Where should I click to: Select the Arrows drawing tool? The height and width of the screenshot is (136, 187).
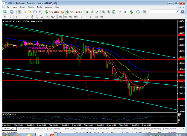[52, 17]
